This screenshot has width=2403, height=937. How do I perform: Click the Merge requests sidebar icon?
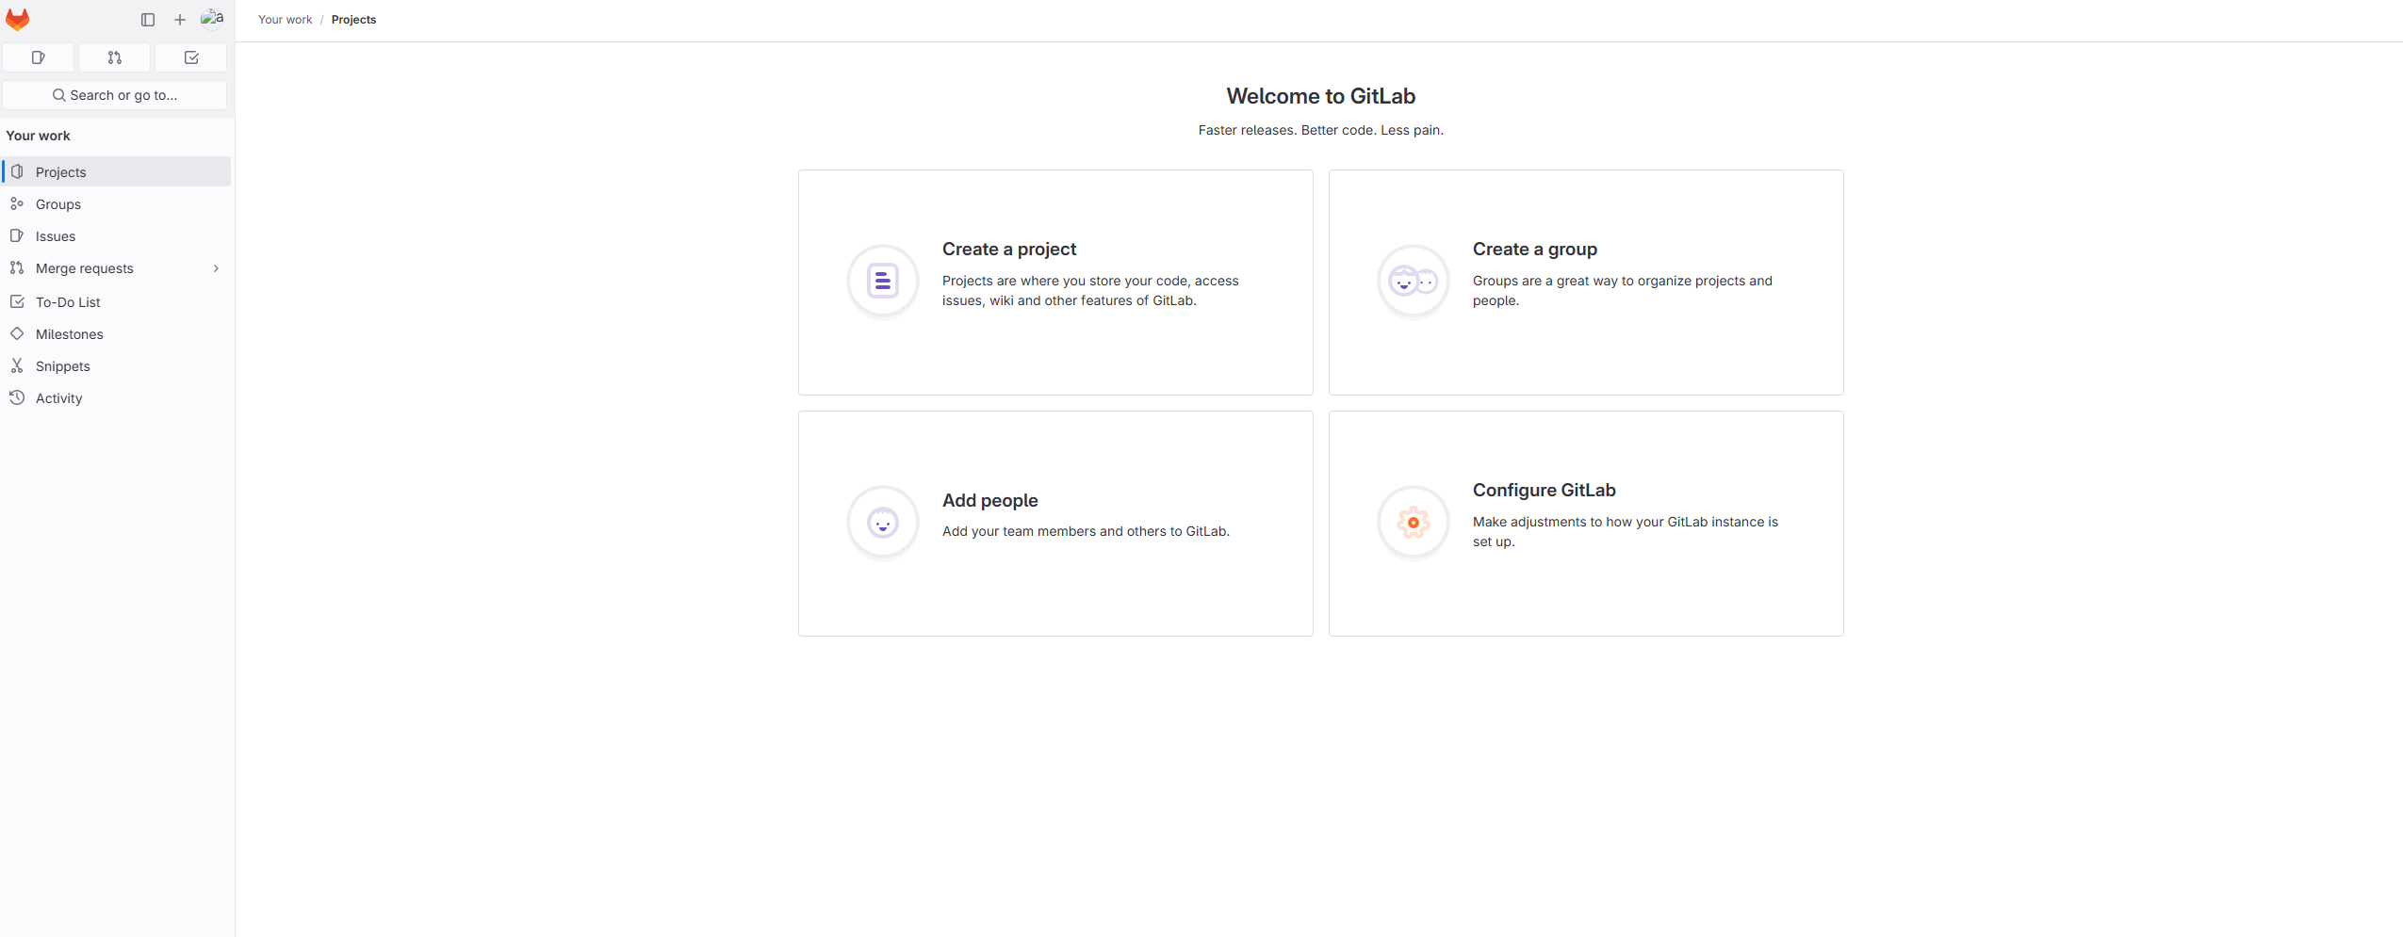[17, 268]
